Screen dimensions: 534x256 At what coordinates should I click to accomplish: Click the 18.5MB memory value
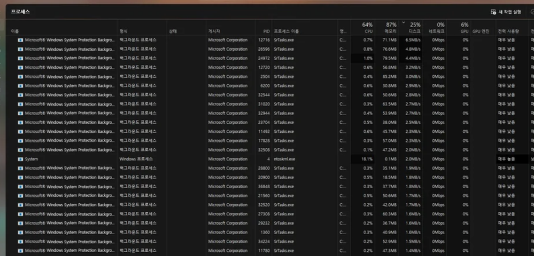click(x=390, y=178)
